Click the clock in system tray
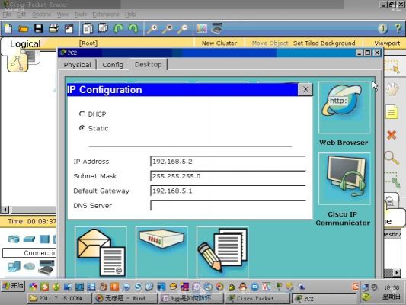 point(392,287)
